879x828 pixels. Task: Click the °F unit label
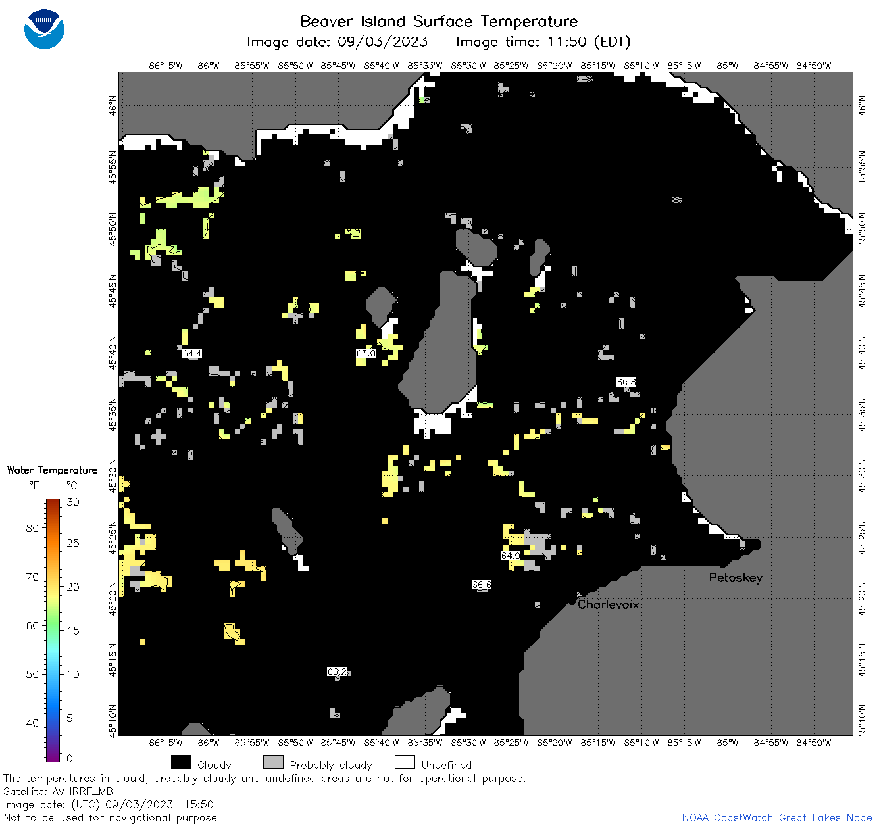tap(34, 485)
